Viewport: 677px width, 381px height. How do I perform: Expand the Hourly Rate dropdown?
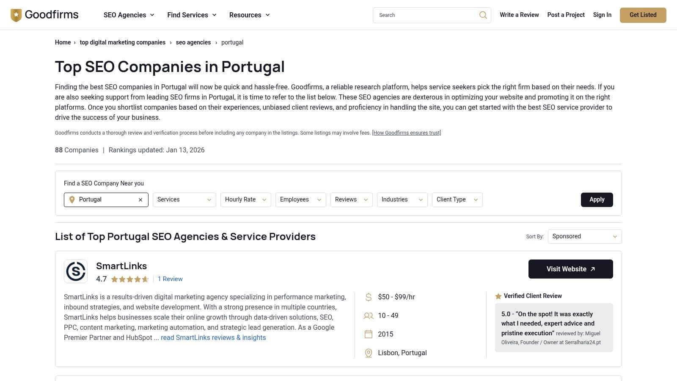[245, 200]
